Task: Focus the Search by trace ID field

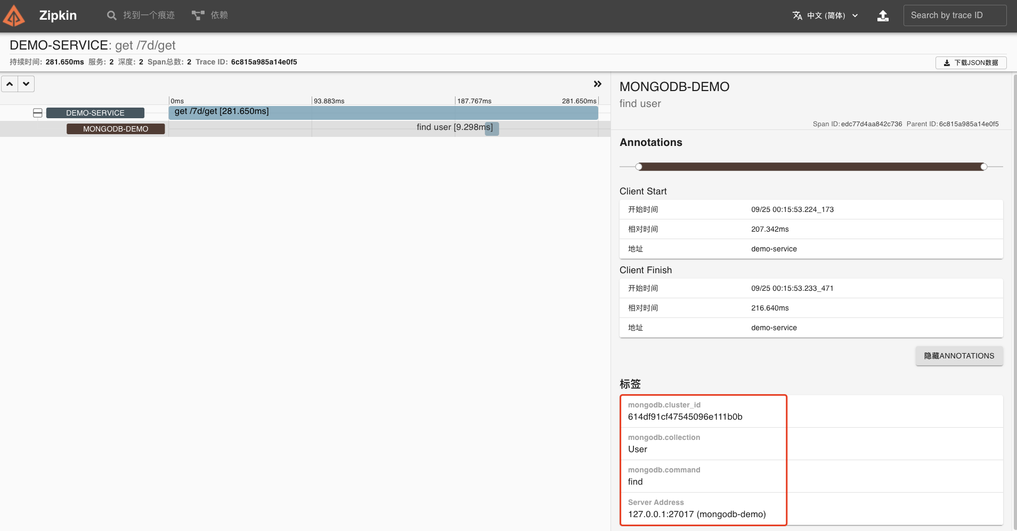Action: 955,15
